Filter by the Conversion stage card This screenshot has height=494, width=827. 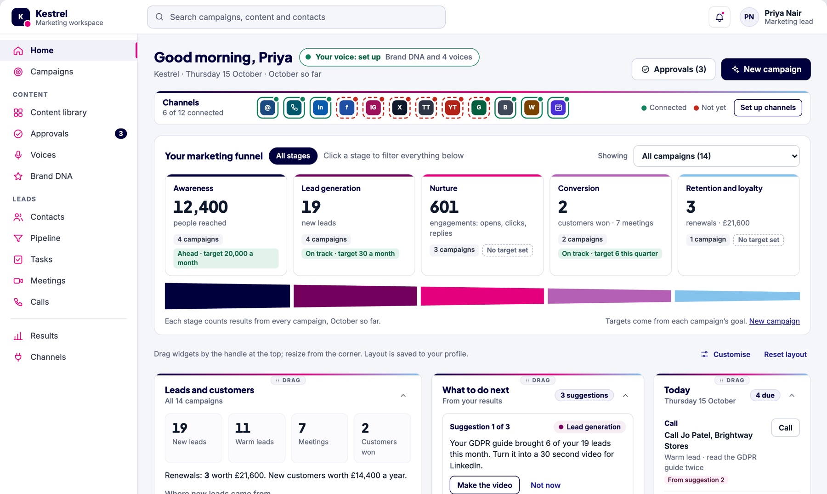(x=610, y=225)
